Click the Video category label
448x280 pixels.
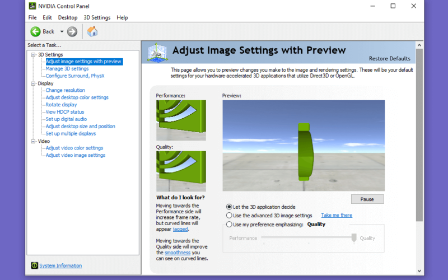click(44, 141)
